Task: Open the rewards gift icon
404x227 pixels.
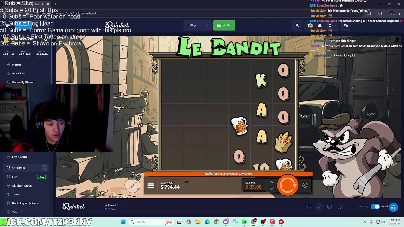Action: pyautogui.click(x=310, y=26)
